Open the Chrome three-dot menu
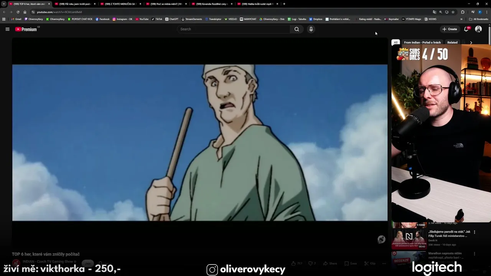Viewport: 491px width, 276px height. tap(486, 12)
